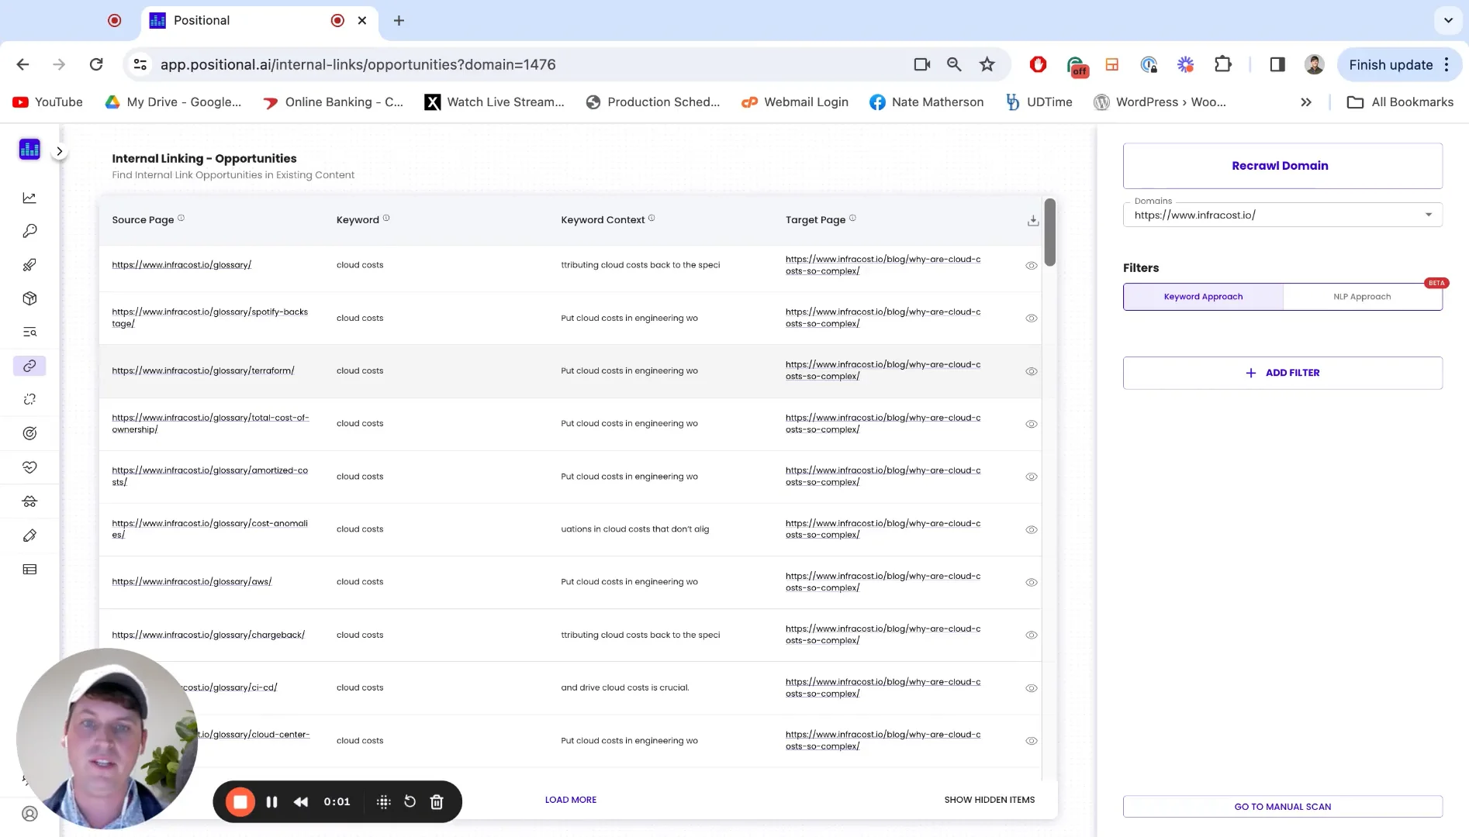Click the user account icon at the bottom of the sidebar
This screenshot has height=837, width=1469.
(29, 814)
